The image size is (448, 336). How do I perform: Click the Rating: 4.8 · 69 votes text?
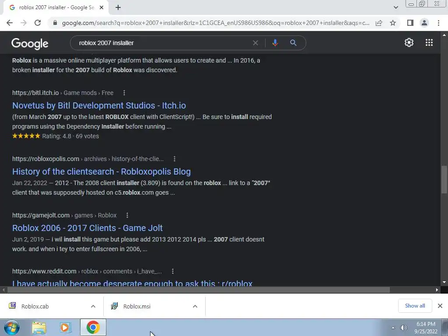[70, 136]
